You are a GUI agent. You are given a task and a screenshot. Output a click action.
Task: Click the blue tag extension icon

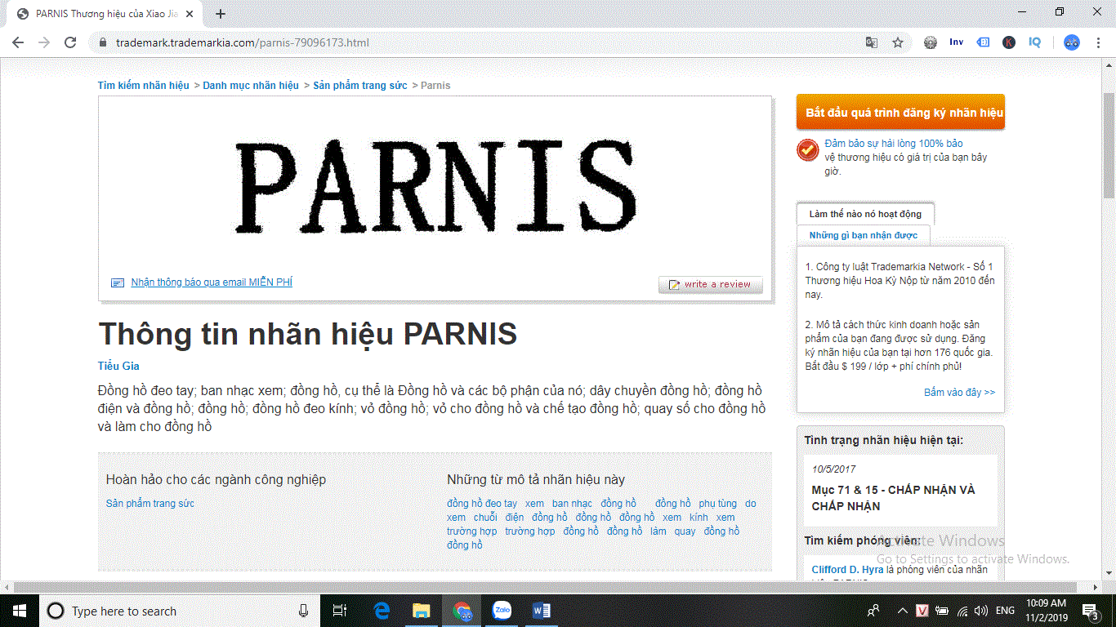984,42
